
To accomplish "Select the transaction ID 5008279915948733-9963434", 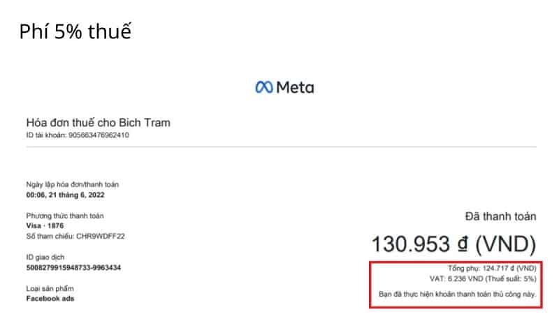I will pos(73,268).
